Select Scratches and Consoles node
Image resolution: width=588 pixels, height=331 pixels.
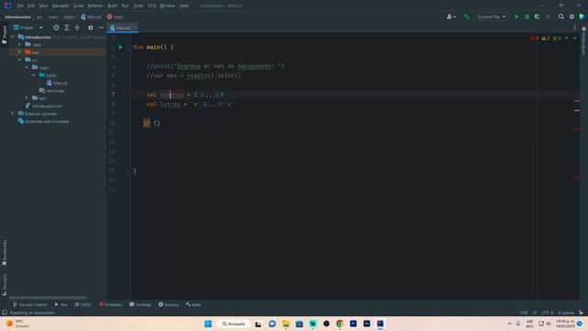[x=43, y=121]
